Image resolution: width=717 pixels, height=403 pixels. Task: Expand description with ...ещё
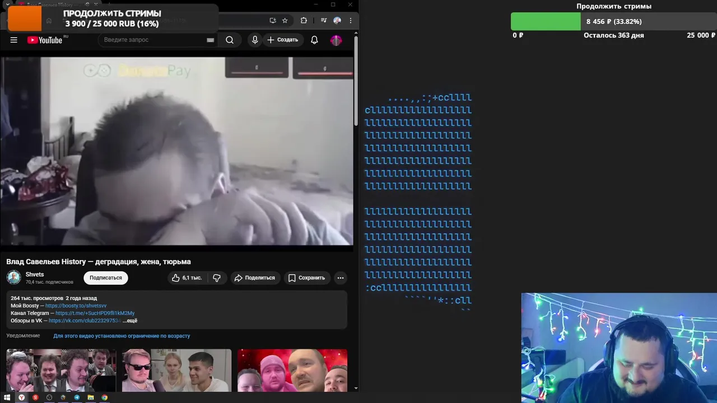(x=130, y=321)
